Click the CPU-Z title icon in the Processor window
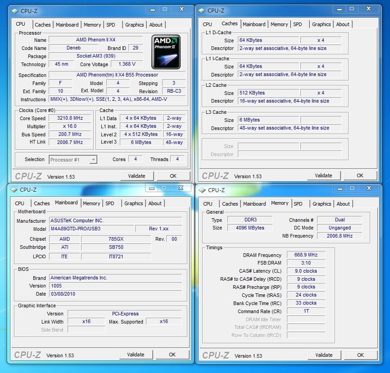This screenshot has width=390, height=373. [15, 11]
